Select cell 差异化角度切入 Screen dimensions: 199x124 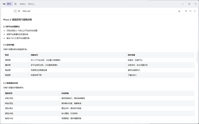pyautogui.click(x=160, y=70)
